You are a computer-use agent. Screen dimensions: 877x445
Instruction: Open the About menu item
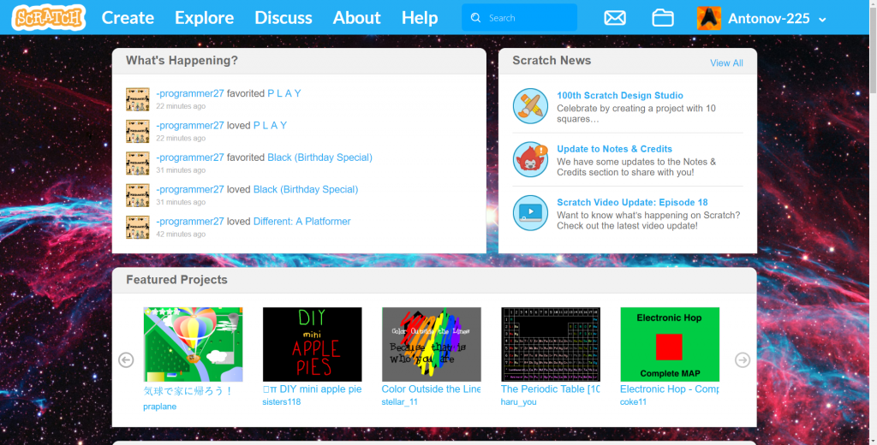click(357, 18)
